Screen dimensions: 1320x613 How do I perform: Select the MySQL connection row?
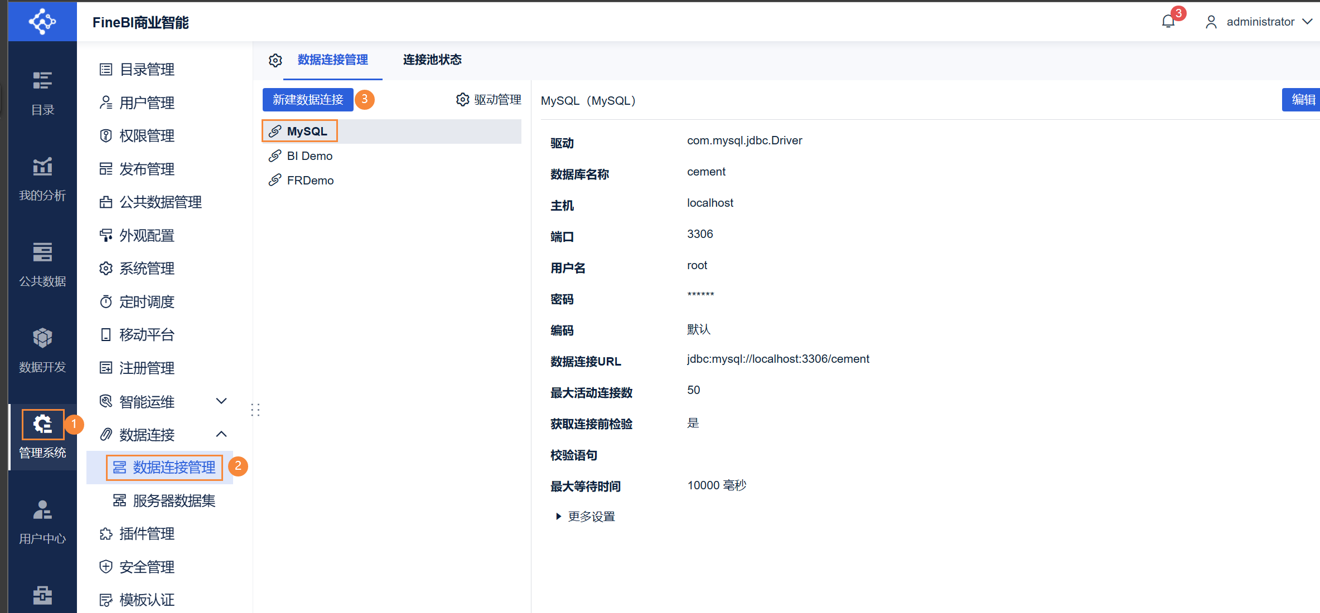click(391, 131)
